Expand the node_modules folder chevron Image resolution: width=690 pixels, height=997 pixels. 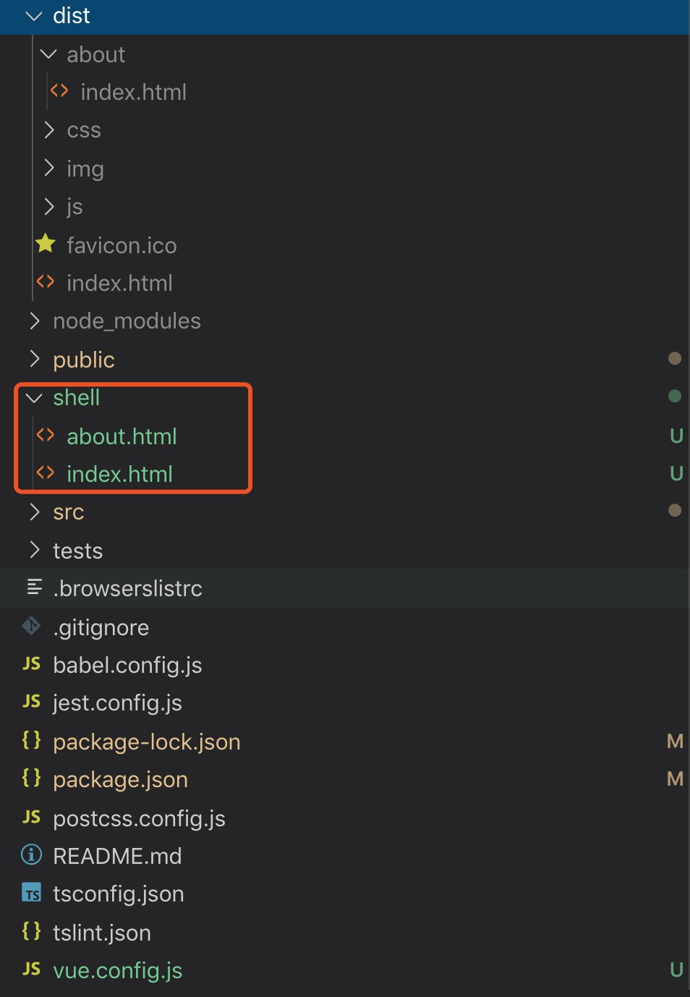tap(34, 321)
